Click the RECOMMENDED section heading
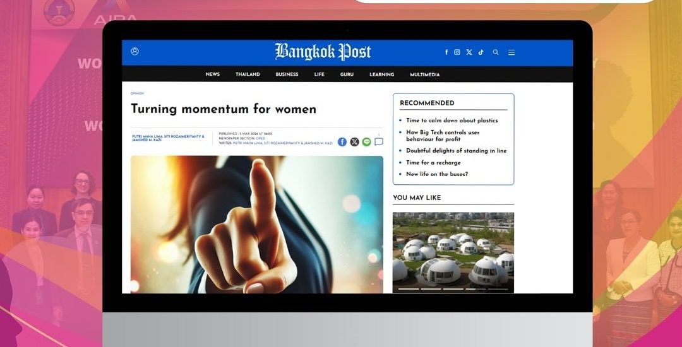The width and height of the screenshot is (682, 347). click(427, 103)
